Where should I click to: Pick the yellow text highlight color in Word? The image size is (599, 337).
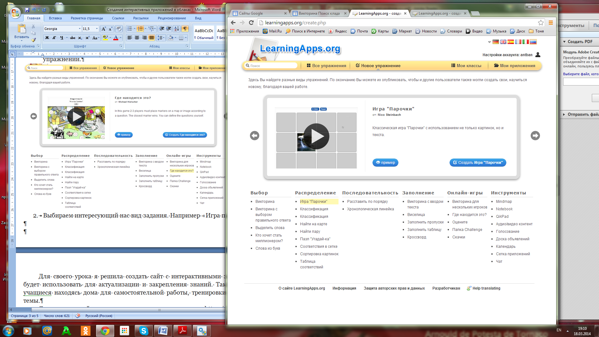[x=105, y=38]
